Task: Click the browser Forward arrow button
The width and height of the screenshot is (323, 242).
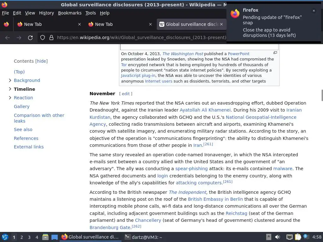Action: [19, 38]
